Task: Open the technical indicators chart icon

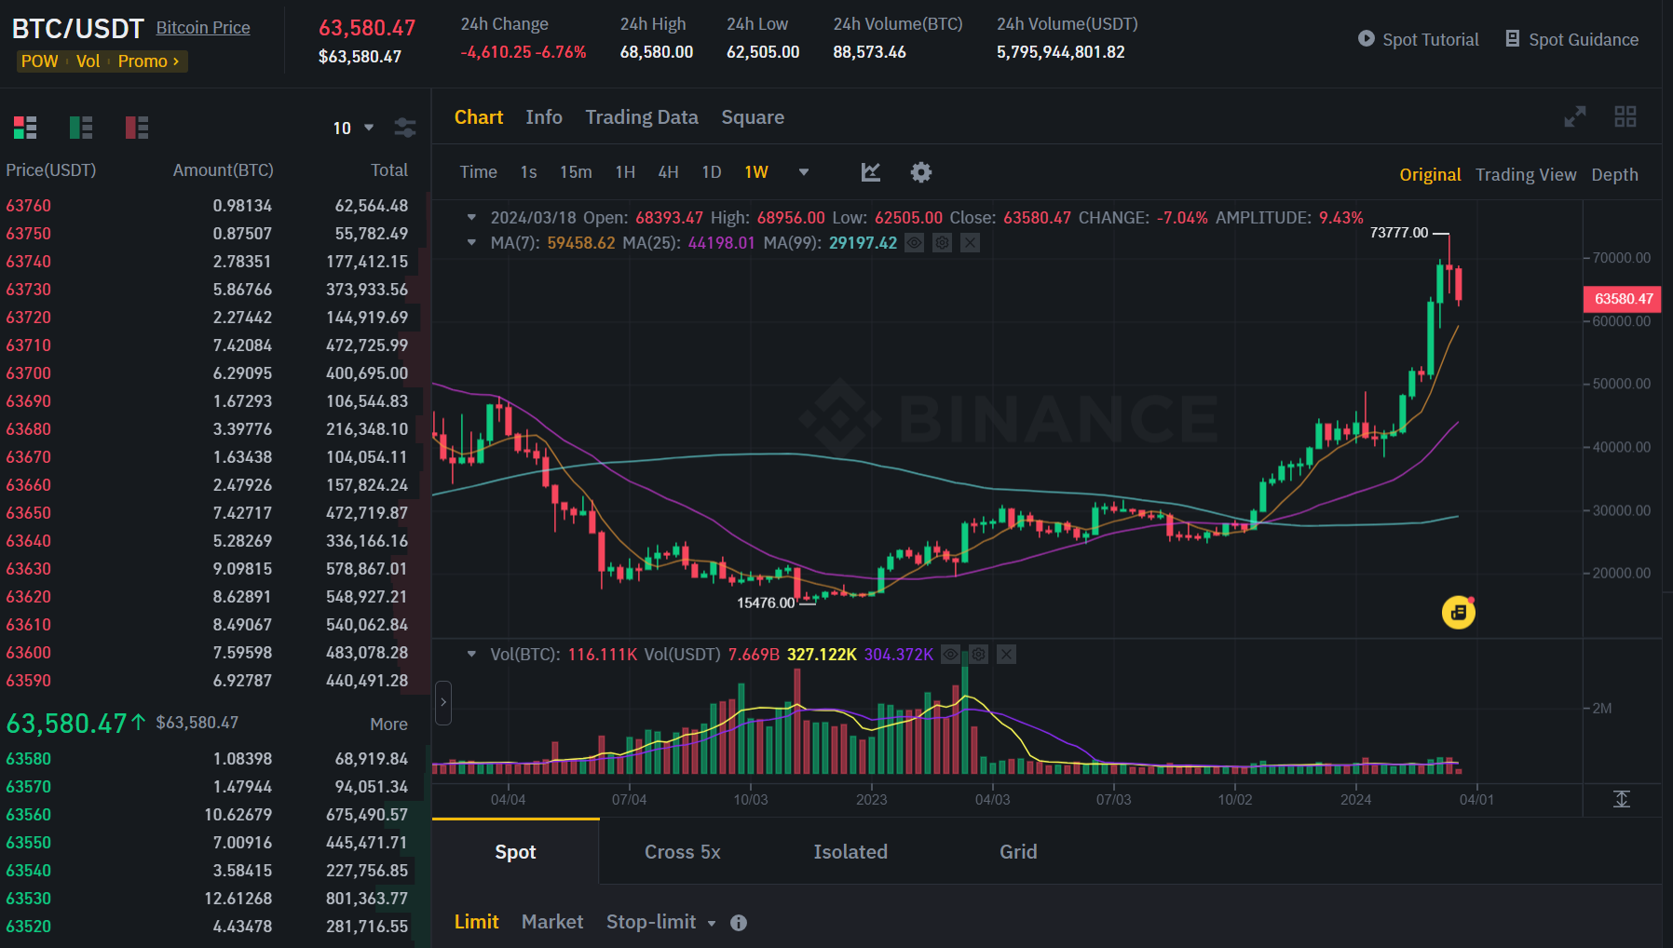Action: coord(871,172)
